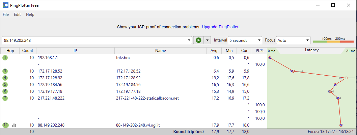Click the 6,4 average value for hop 3
This screenshot has height=135, width=357.
(216, 71)
